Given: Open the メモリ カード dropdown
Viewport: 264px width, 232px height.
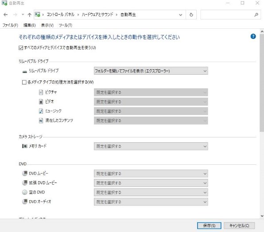Looking at the screenshot, I should [x=151, y=146].
